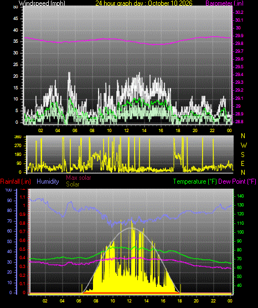258x308 pixels.
Task: Click the "Humidity" legend label
Action: 48,181
